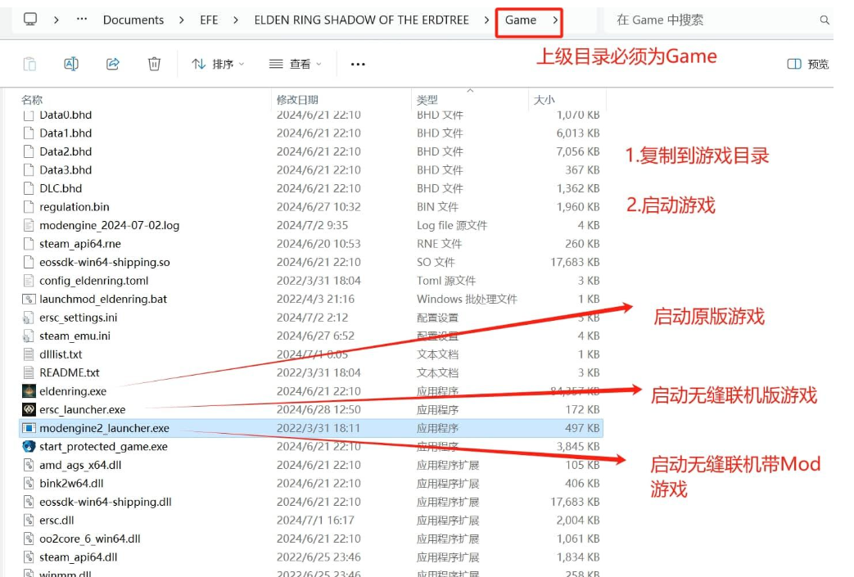Screen dimensions: 854x577
Task: Sort by the 大小 column header
Action: 544,100
